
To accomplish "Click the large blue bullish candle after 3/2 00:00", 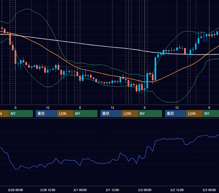I will pyautogui.click(x=155, y=69).
